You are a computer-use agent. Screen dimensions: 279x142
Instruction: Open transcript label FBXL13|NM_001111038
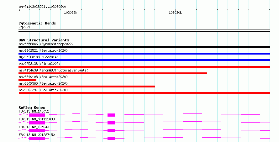click(37, 119)
